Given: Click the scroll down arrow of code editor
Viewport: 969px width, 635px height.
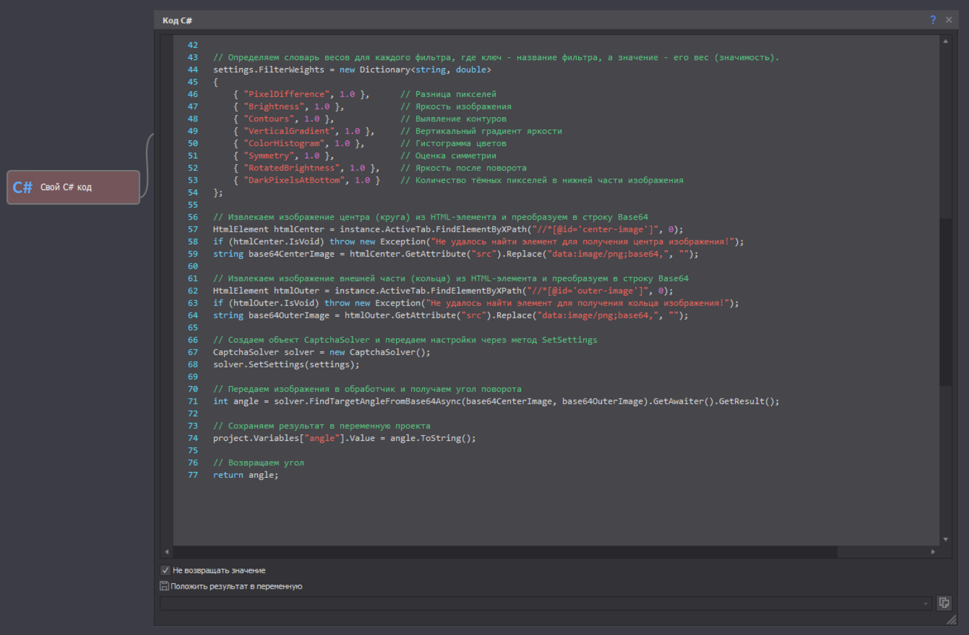Looking at the screenshot, I should click(x=945, y=539).
